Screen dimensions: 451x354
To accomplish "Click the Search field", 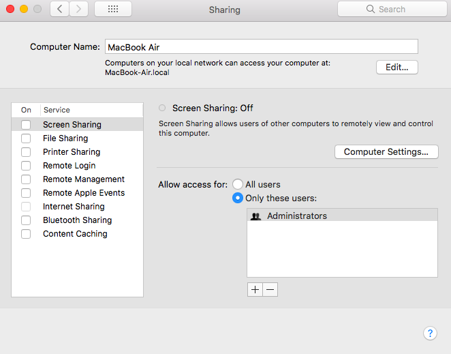I will [392, 9].
